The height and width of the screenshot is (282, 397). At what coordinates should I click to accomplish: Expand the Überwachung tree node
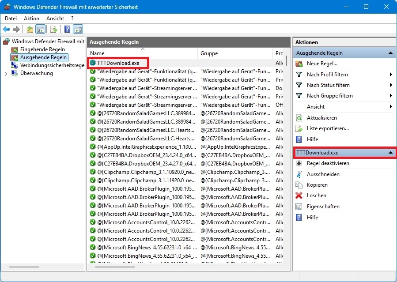pos(6,74)
